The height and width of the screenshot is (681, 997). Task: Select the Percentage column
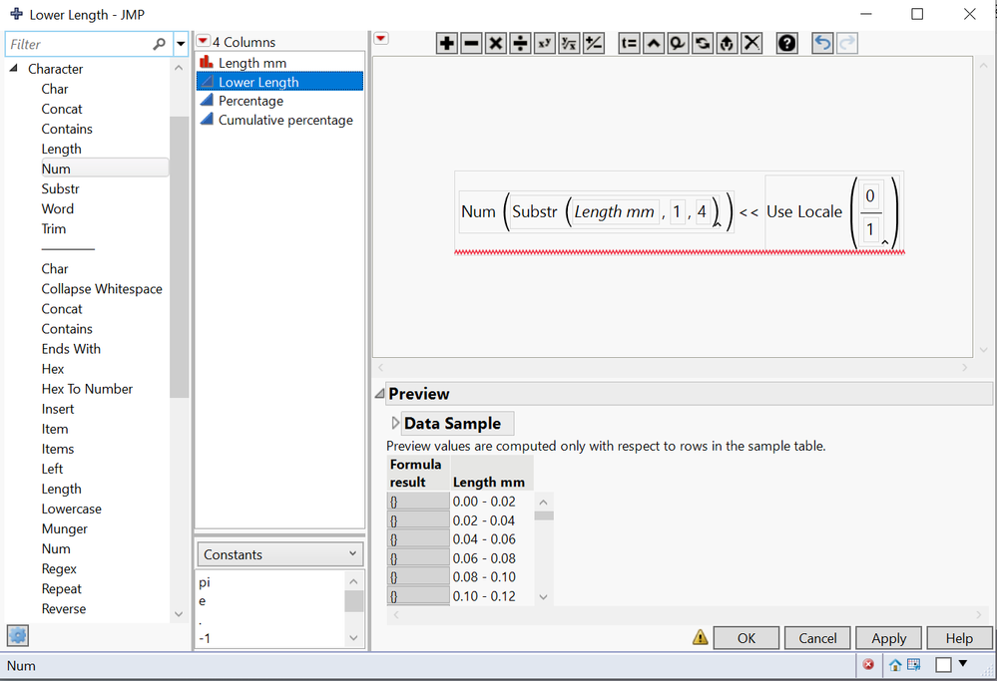[279, 101]
